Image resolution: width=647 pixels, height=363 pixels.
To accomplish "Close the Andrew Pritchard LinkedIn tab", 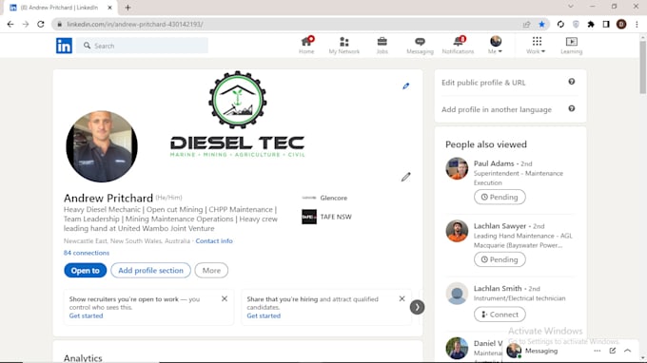I will (109, 8).
